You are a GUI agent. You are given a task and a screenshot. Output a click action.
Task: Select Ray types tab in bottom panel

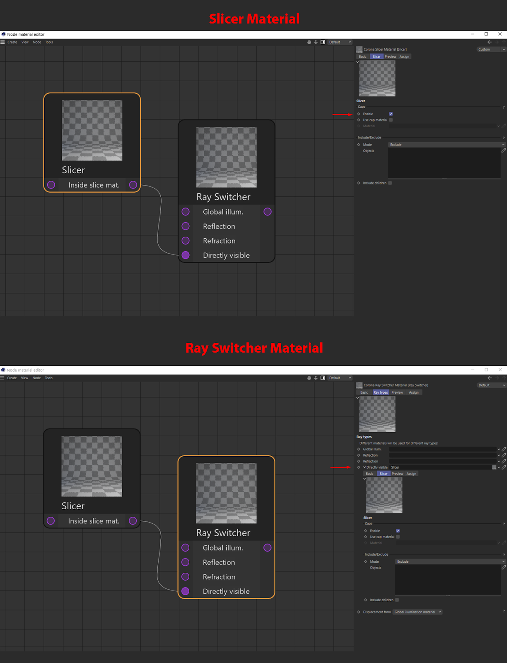[381, 392]
